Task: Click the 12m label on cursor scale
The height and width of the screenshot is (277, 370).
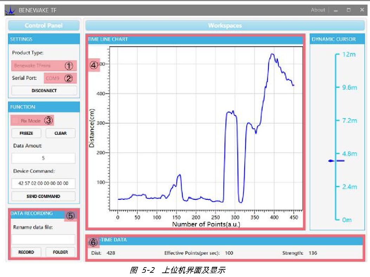Action: [349, 54]
